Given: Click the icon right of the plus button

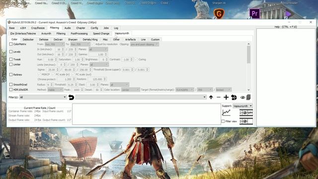Looking at the screenshot, I should point(234,97).
